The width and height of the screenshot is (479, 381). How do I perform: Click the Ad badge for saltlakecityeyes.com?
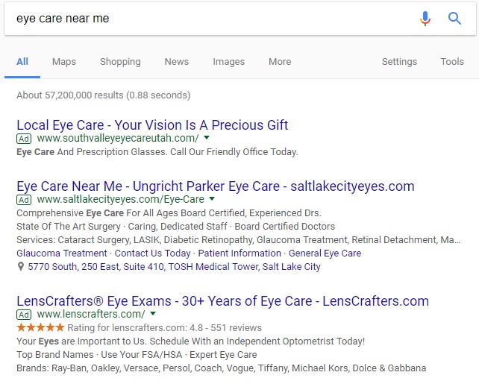click(x=24, y=200)
